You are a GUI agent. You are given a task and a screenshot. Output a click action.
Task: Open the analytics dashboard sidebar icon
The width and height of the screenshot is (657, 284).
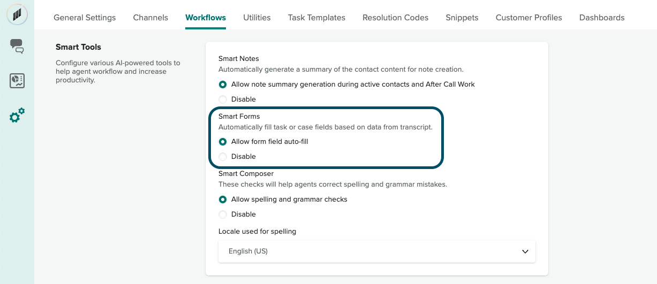point(17,81)
